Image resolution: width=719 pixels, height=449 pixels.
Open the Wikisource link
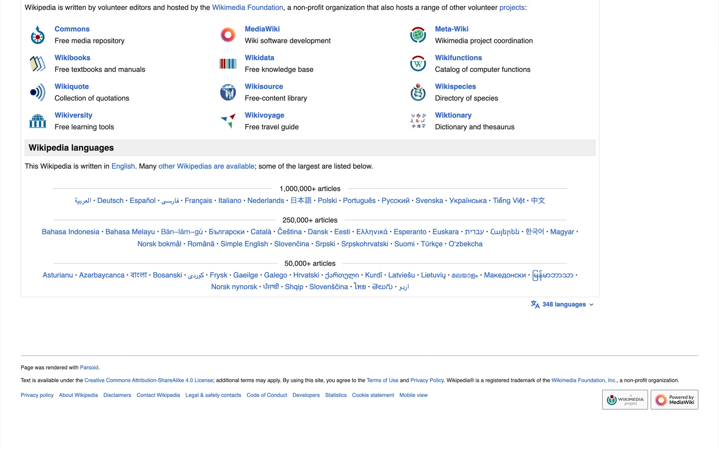pos(264,86)
